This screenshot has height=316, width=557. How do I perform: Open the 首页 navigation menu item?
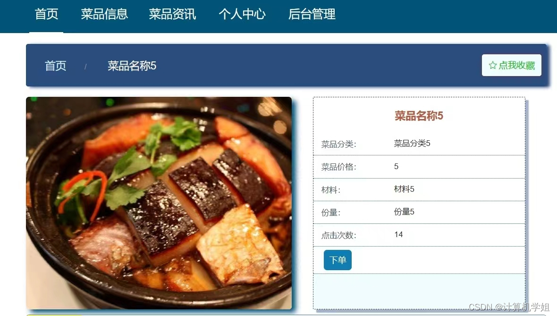pyautogui.click(x=46, y=14)
